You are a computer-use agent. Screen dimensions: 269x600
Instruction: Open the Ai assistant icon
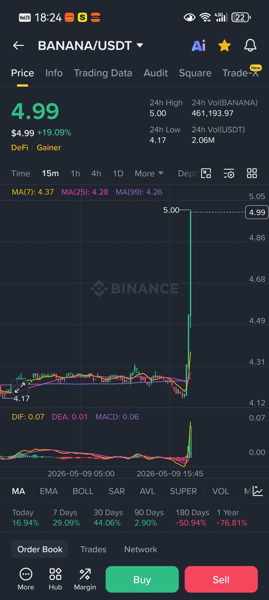coord(198,46)
